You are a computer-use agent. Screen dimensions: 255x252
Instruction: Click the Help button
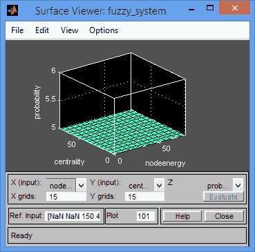(x=182, y=216)
